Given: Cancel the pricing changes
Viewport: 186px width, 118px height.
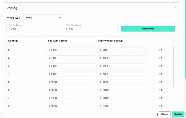Looking at the screenshot, I should [165, 114].
